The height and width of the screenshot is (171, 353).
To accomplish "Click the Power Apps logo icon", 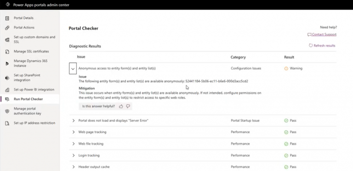I will point(8,5).
